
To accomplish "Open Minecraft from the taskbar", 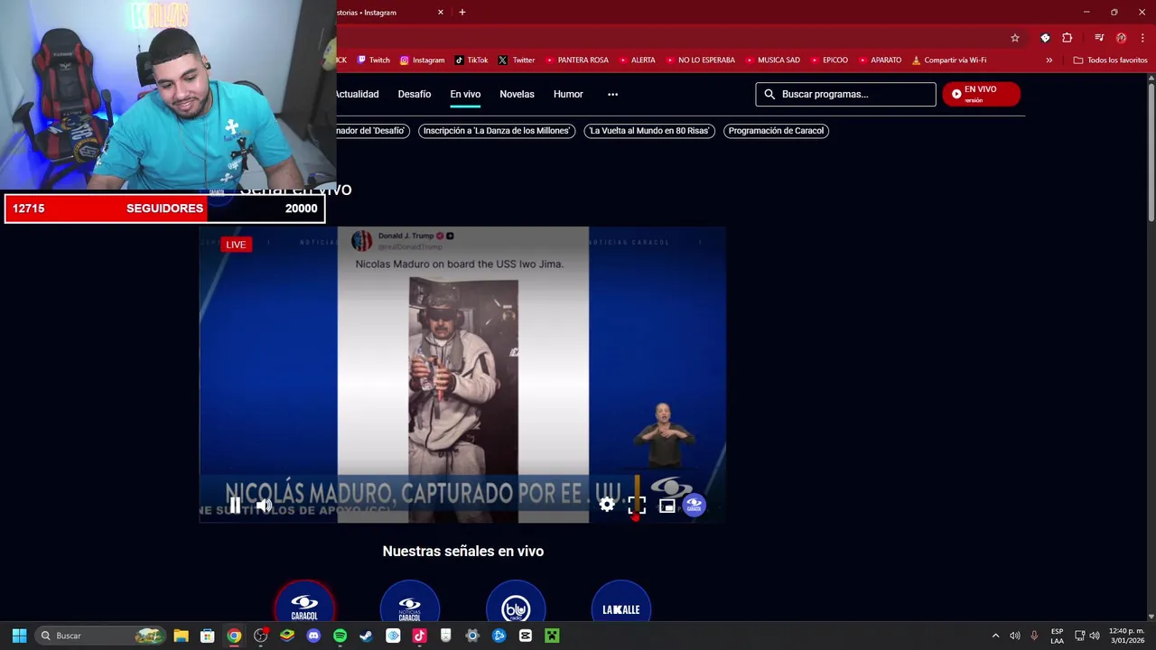I will point(552,636).
